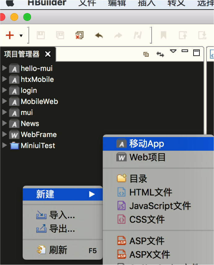Click the save-all icon with red X
The height and width of the screenshot is (265, 214).
[79, 35]
